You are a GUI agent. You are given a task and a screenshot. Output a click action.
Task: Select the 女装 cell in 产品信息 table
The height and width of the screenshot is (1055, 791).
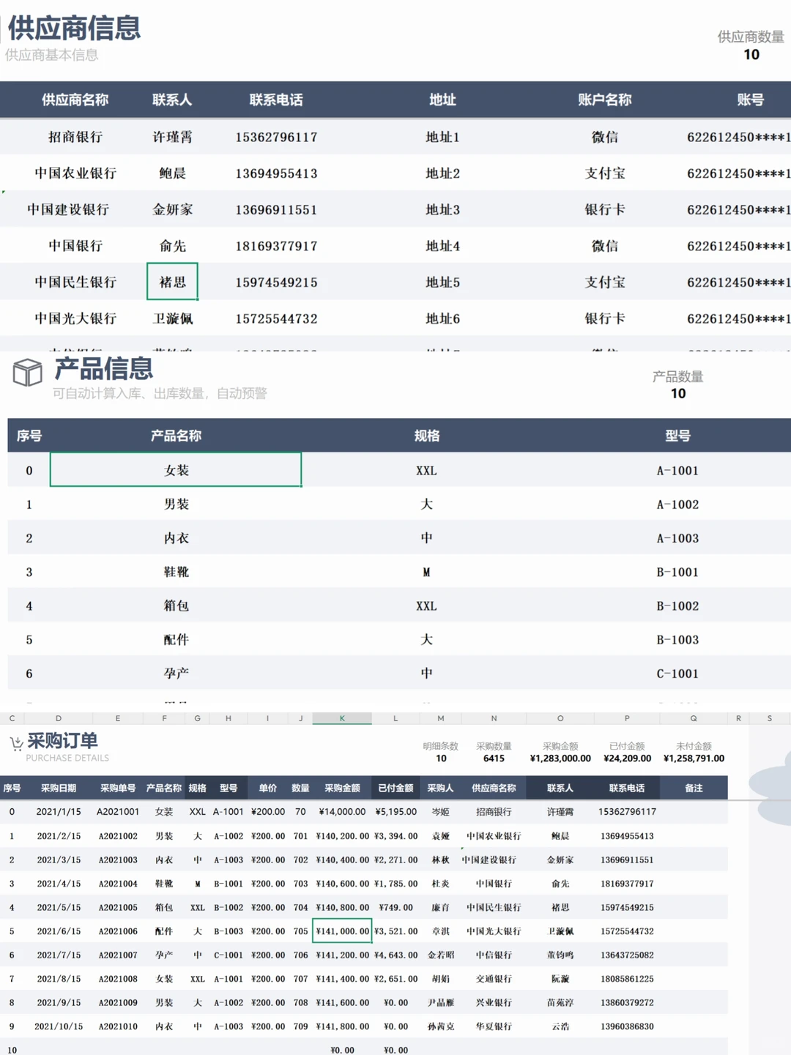pos(175,469)
